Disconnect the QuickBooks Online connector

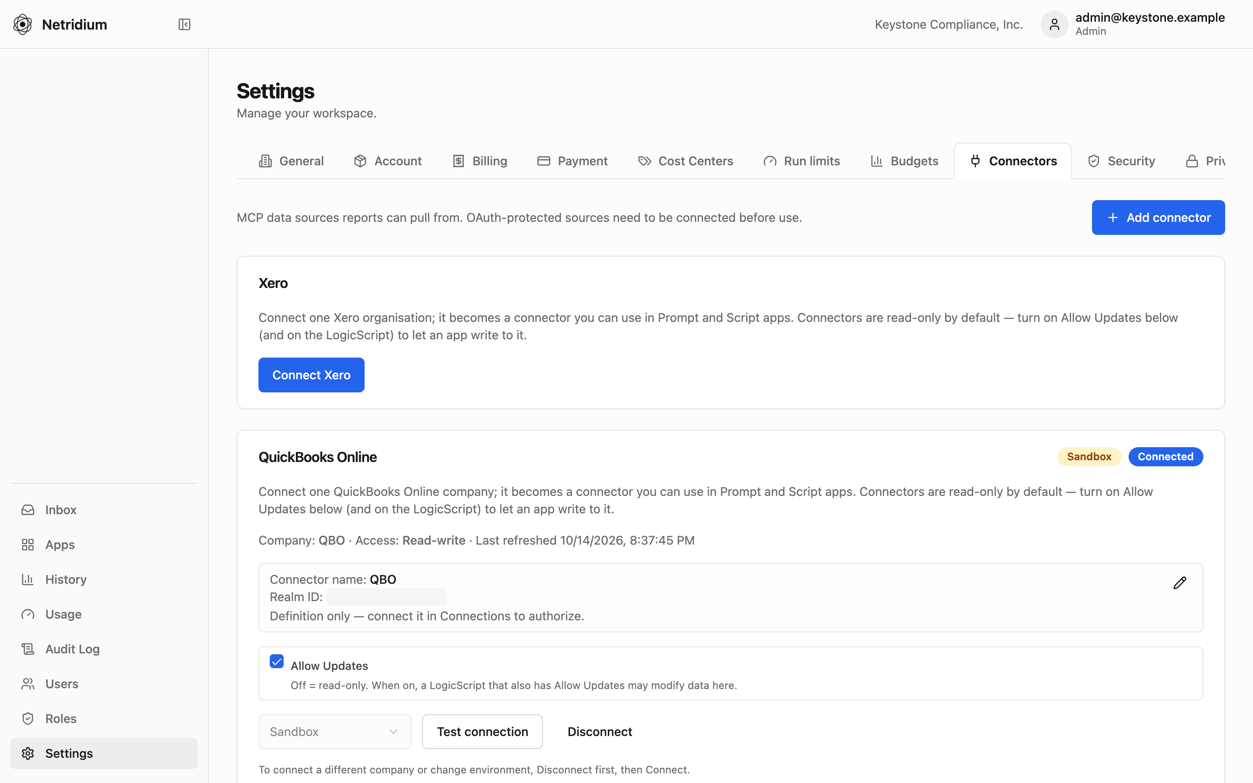(x=600, y=731)
